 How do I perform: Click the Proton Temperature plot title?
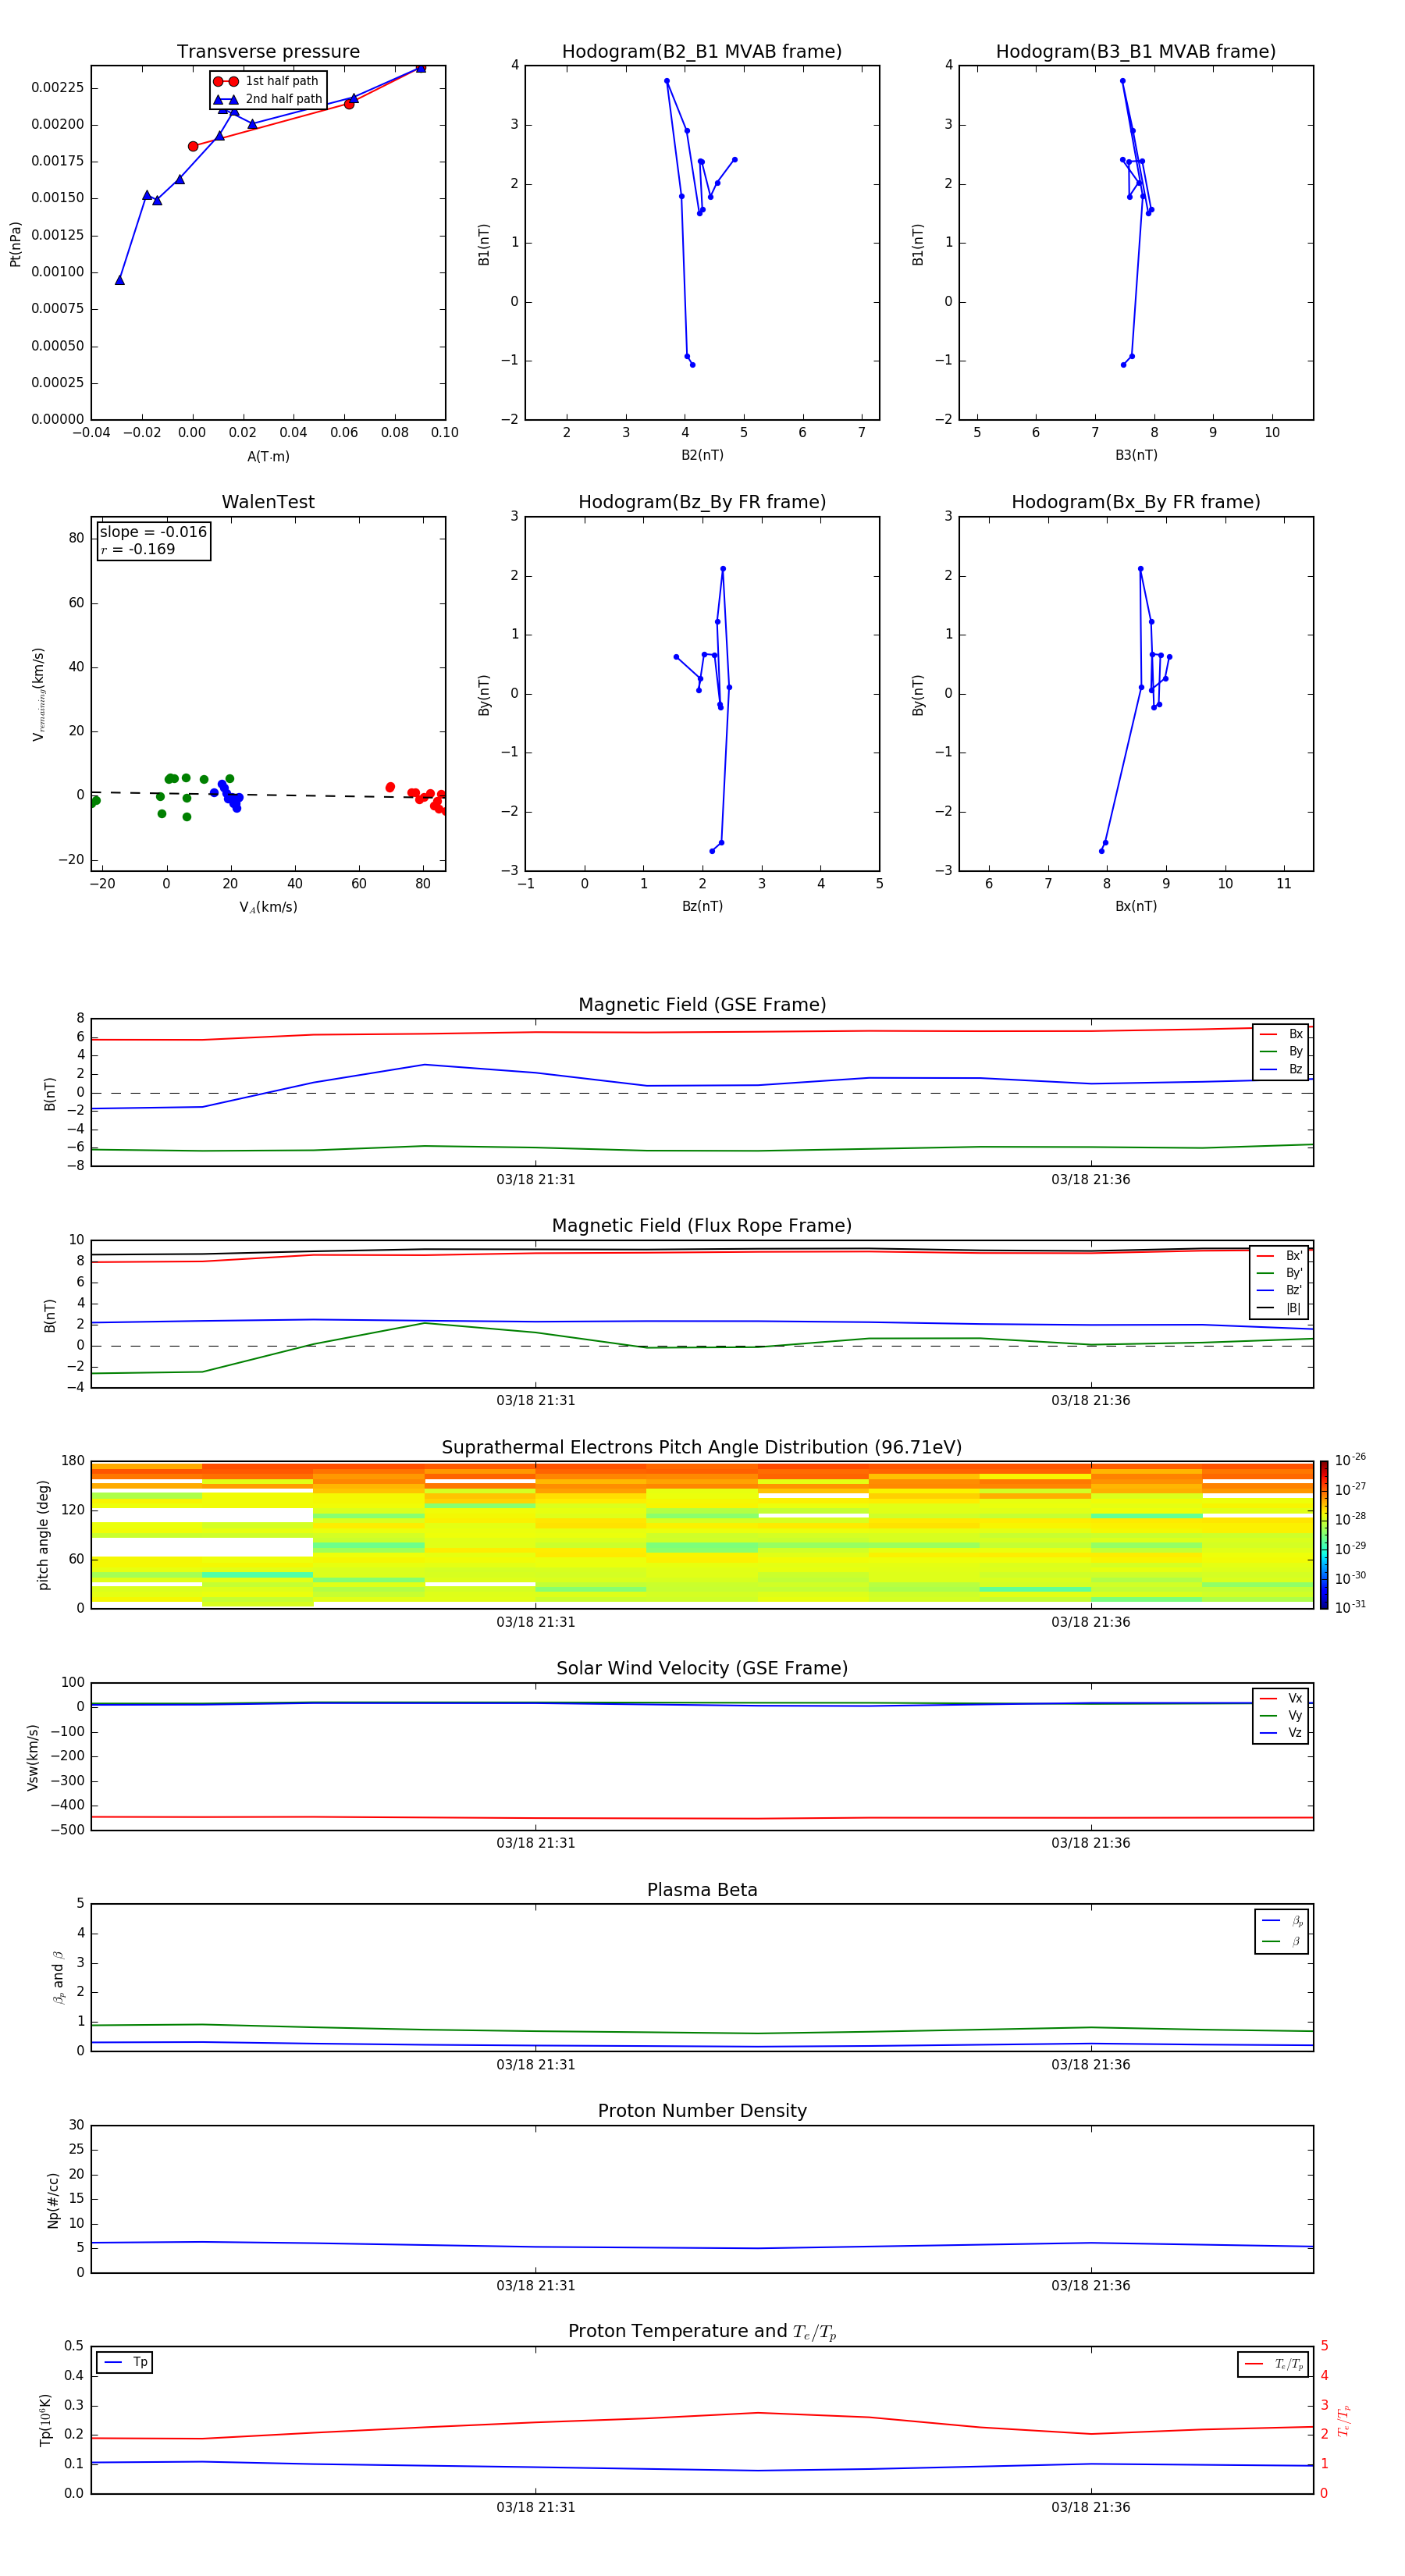[702, 2332]
